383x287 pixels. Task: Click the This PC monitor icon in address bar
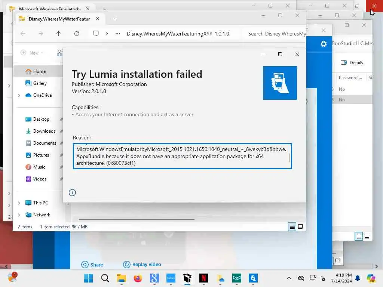coord(96,33)
